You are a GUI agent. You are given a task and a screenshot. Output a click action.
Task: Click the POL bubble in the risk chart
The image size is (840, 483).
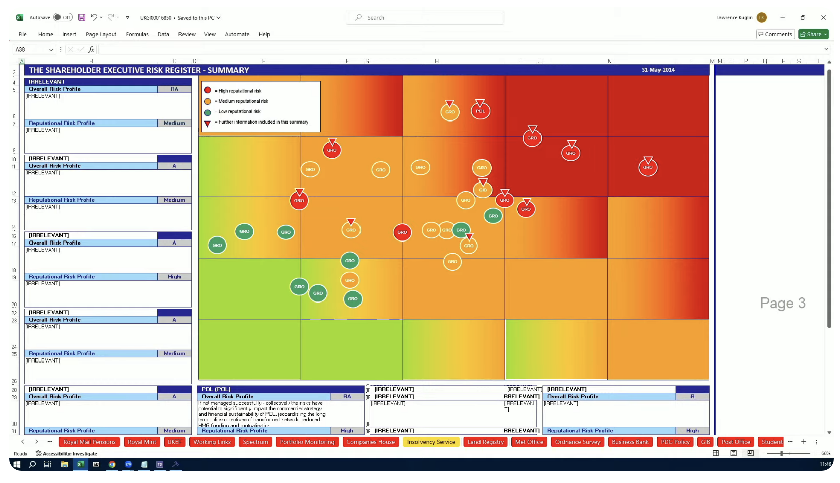[x=481, y=111]
